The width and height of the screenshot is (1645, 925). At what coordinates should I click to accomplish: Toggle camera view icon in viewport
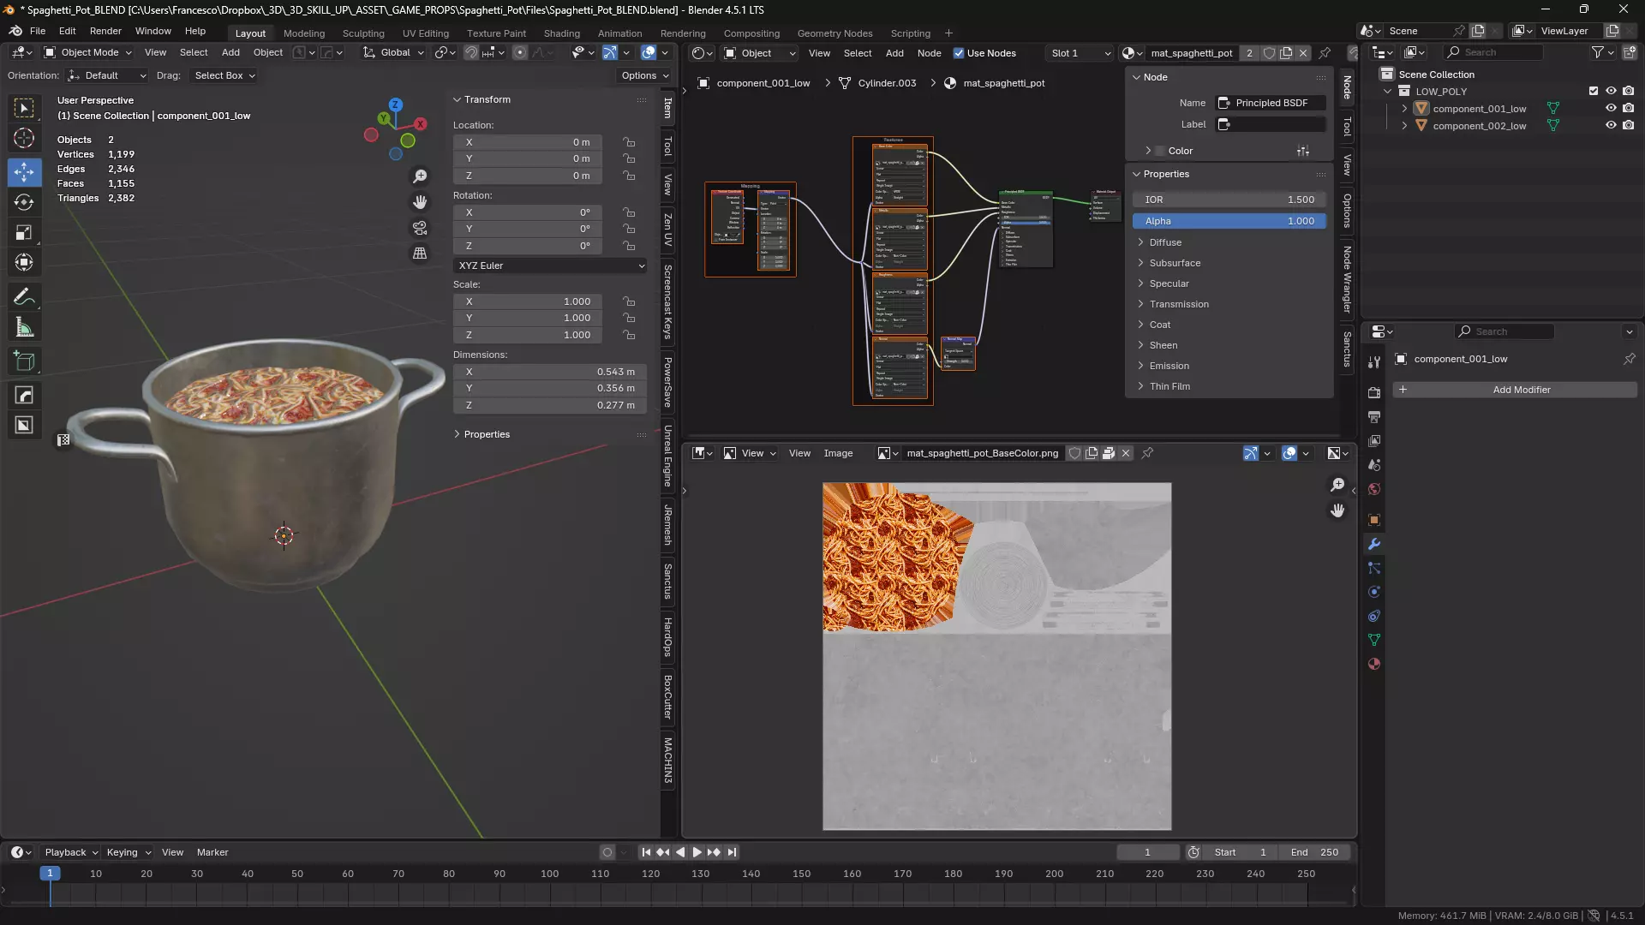click(x=420, y=228)
